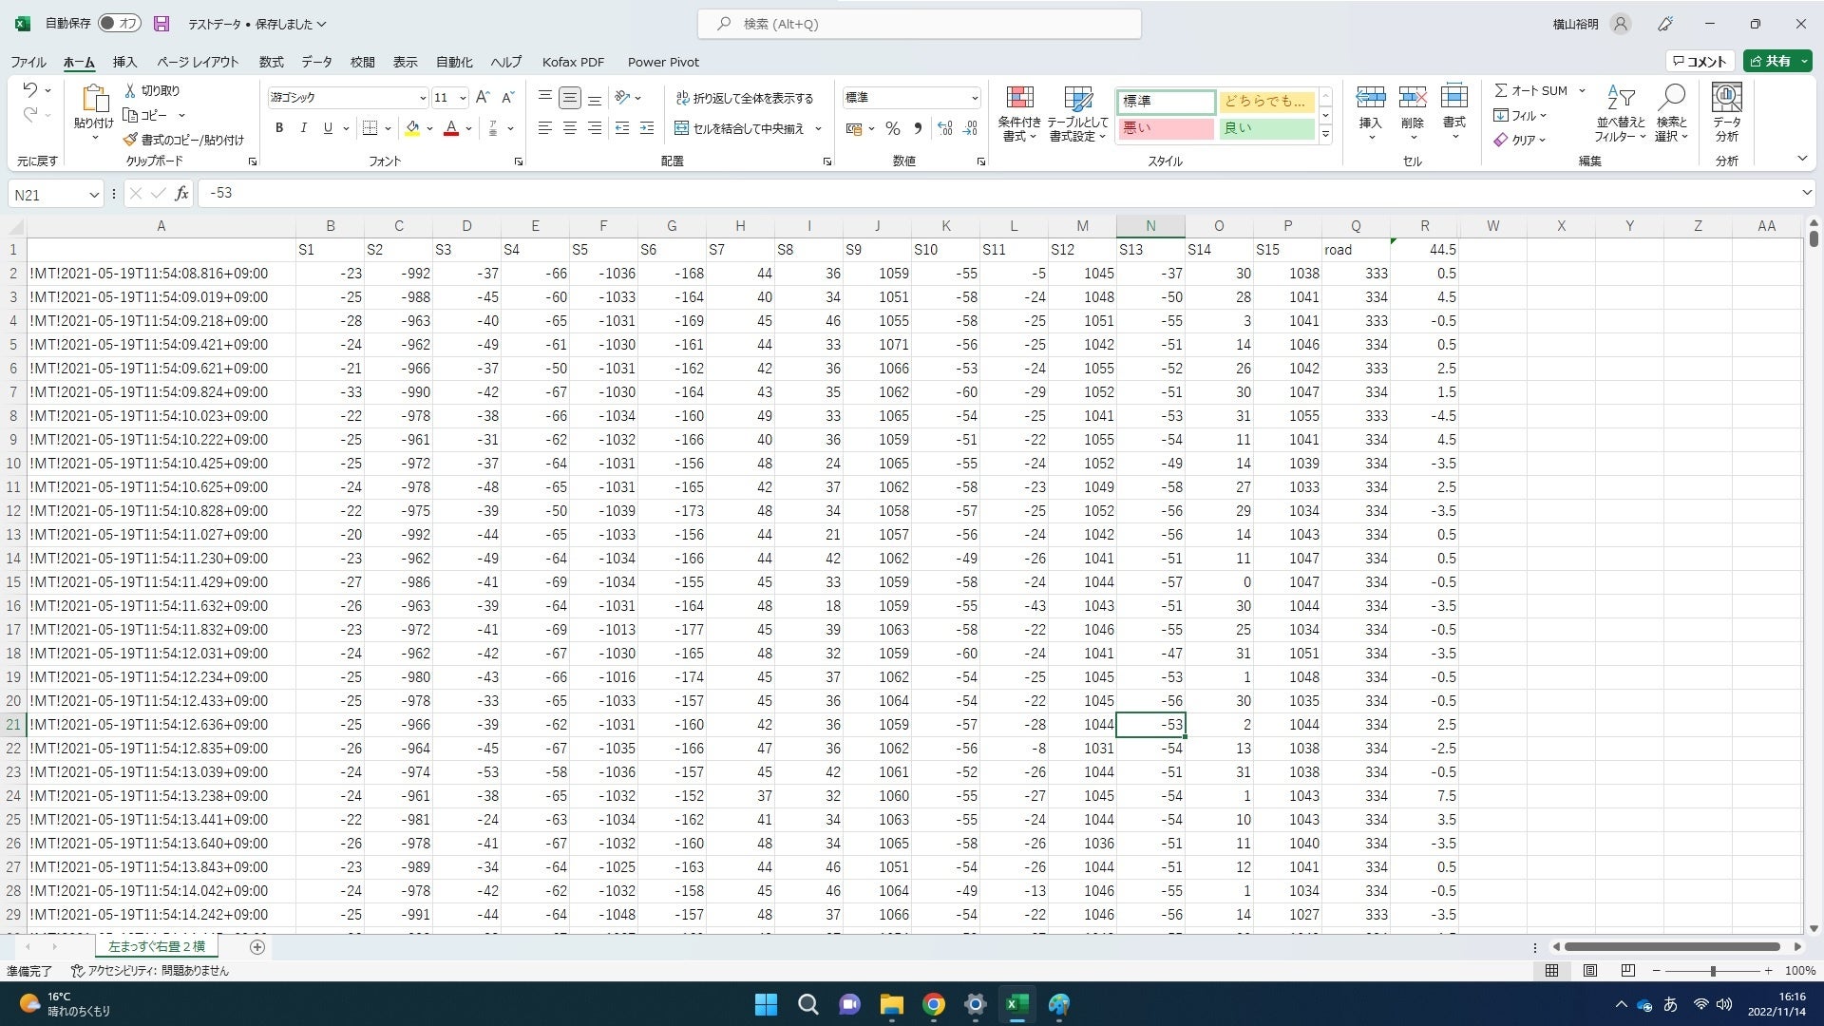Screen dimensions: 1824x1026
Task: Click the Excel icon in the taskbar
Action: tap(1016, 1004)
